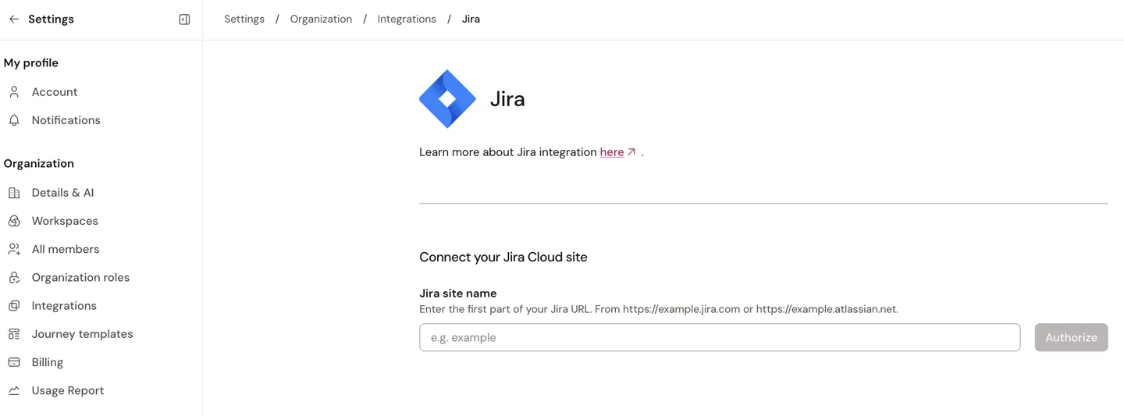Collapse the sidebar using the panel icon
The height and width of the screenshot is (416, 1124).
pyautogui.click(x=184, y=20)
